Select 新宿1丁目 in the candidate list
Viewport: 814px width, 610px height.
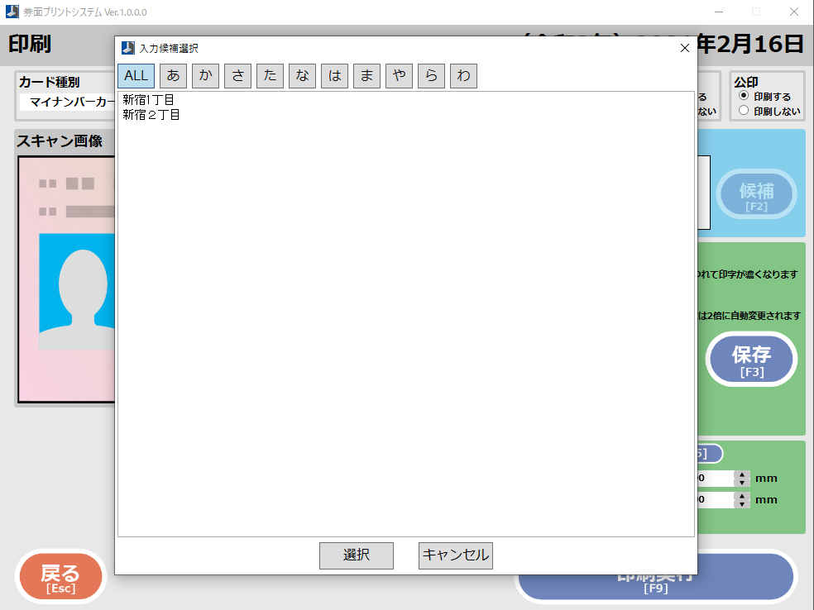tap(148, 100)
